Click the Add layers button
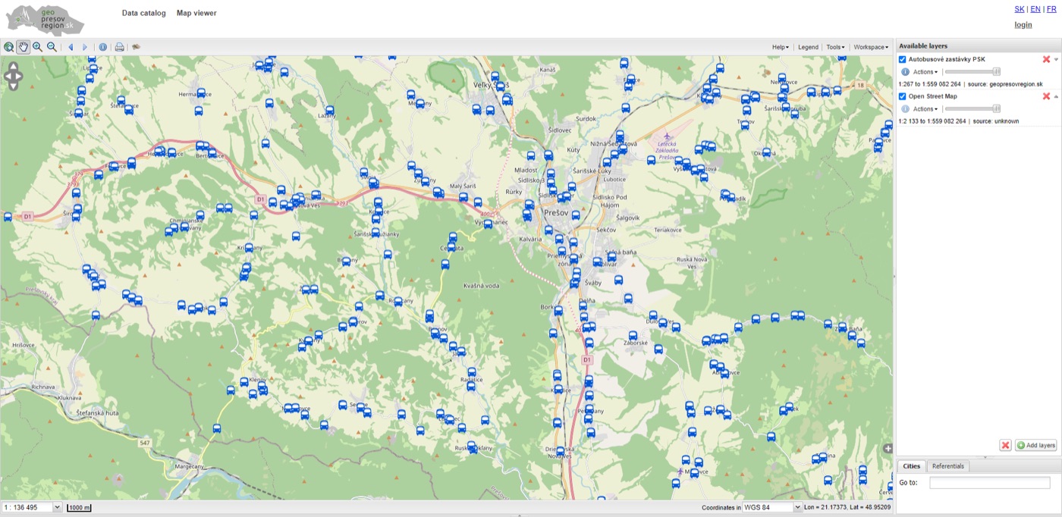Viewport: 1062px width, 517px height. click(x=1036, y=445)
